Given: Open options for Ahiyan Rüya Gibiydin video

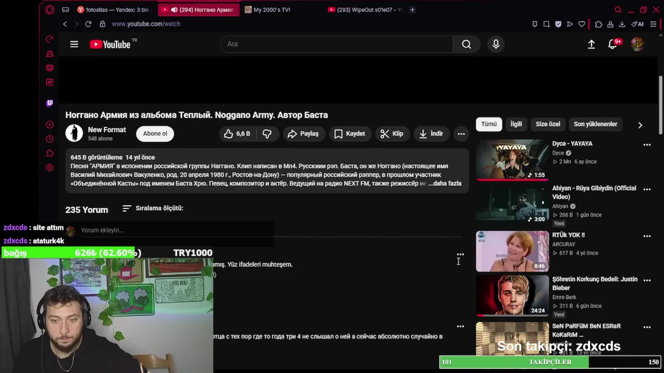Looking at the screenshot, I should pyautogui.click(x=647, y=190).
